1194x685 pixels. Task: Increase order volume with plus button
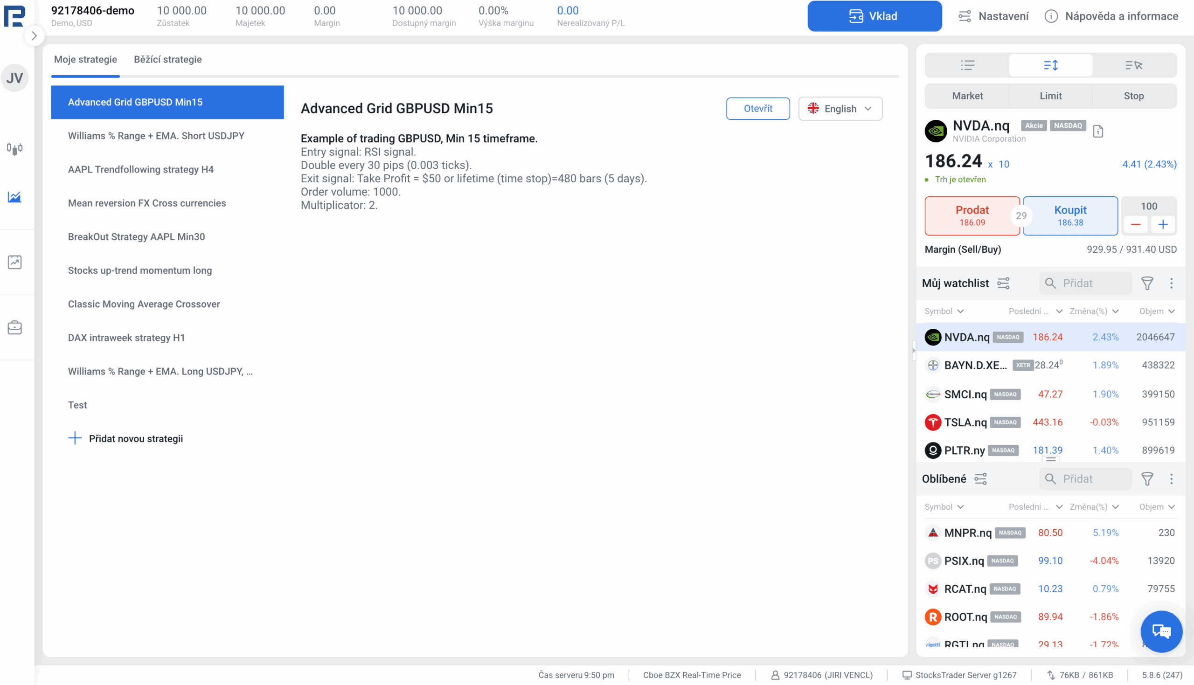[1162, 224]
